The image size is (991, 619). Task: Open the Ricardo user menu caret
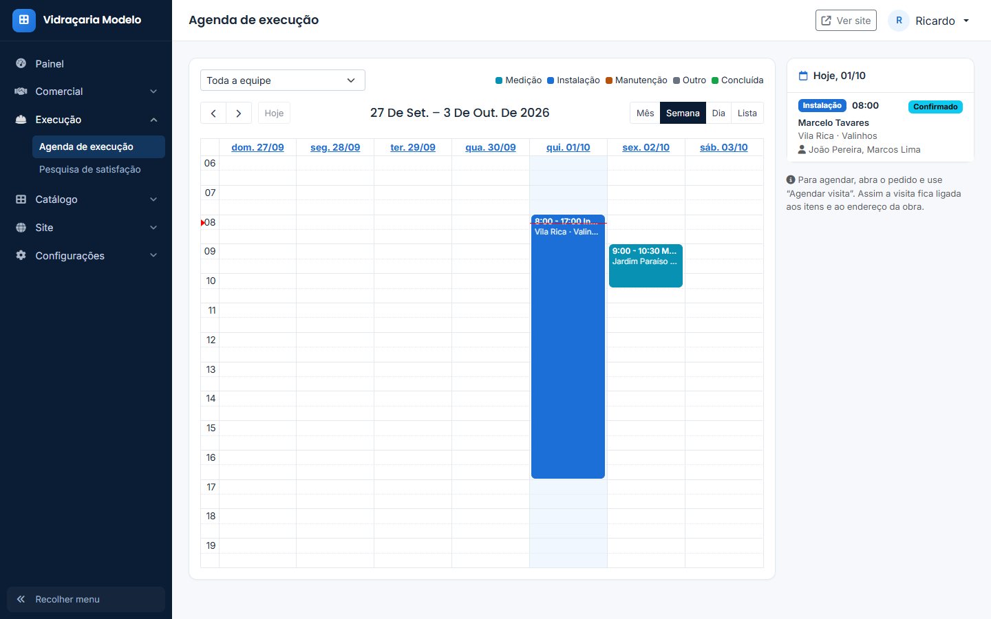click(966, 21)
